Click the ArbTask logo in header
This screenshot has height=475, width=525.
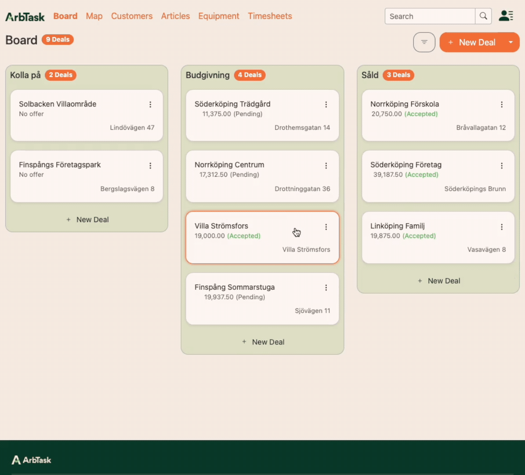[25, 17]
